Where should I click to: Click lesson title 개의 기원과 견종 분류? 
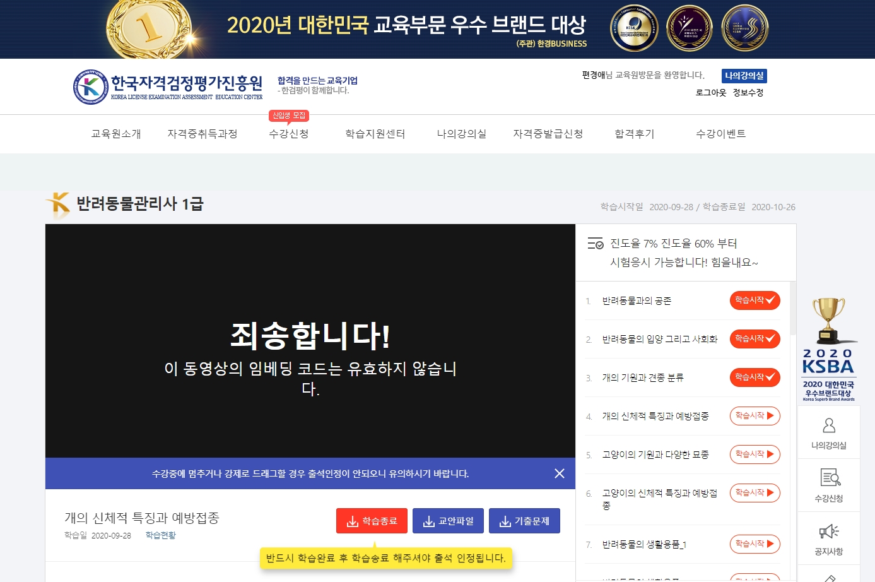click(x=643, y=378)
